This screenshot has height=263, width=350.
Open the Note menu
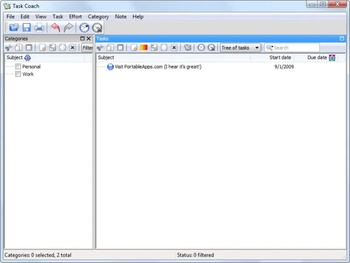pyautogui.click(x=121, y=17)
